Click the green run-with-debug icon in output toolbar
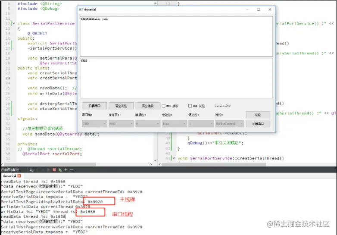337x235 pixels. click(60, 170)
